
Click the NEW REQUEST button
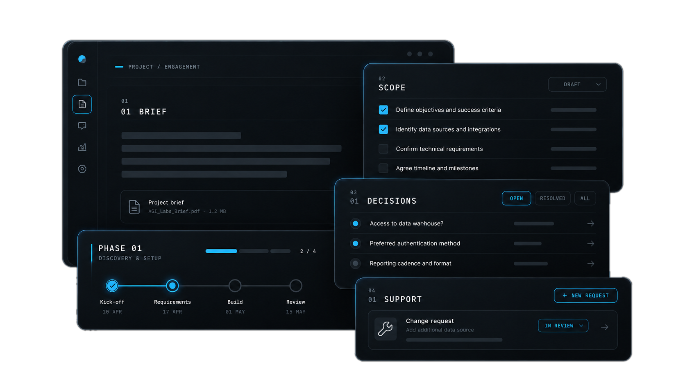pyautogui.click(x=585, y=295)
